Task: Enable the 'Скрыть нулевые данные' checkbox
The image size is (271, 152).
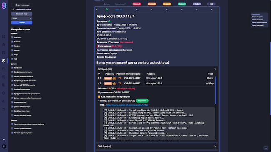Action: tap(12, 128)
